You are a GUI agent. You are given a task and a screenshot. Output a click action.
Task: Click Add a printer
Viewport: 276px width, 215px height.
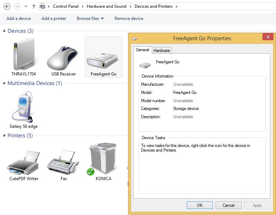(x=54, y=19)
